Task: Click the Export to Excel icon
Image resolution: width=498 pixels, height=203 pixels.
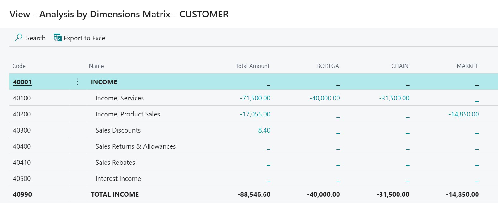Action: [58, 38]
